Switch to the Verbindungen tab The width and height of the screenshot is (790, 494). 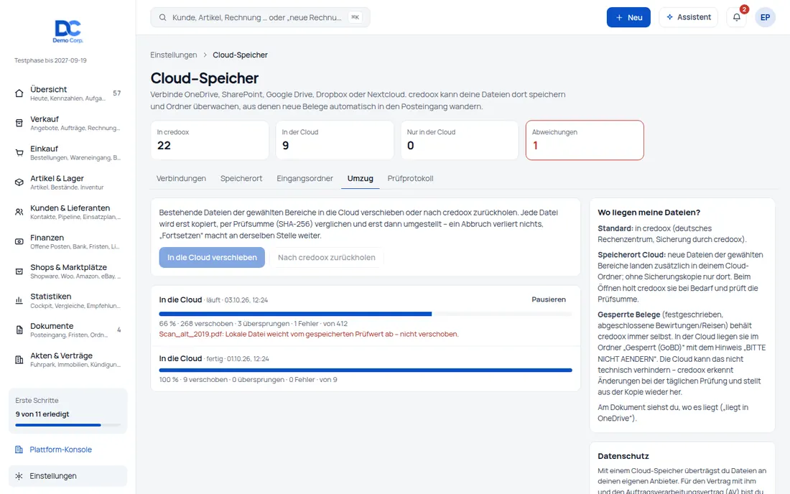pos(181,178)
